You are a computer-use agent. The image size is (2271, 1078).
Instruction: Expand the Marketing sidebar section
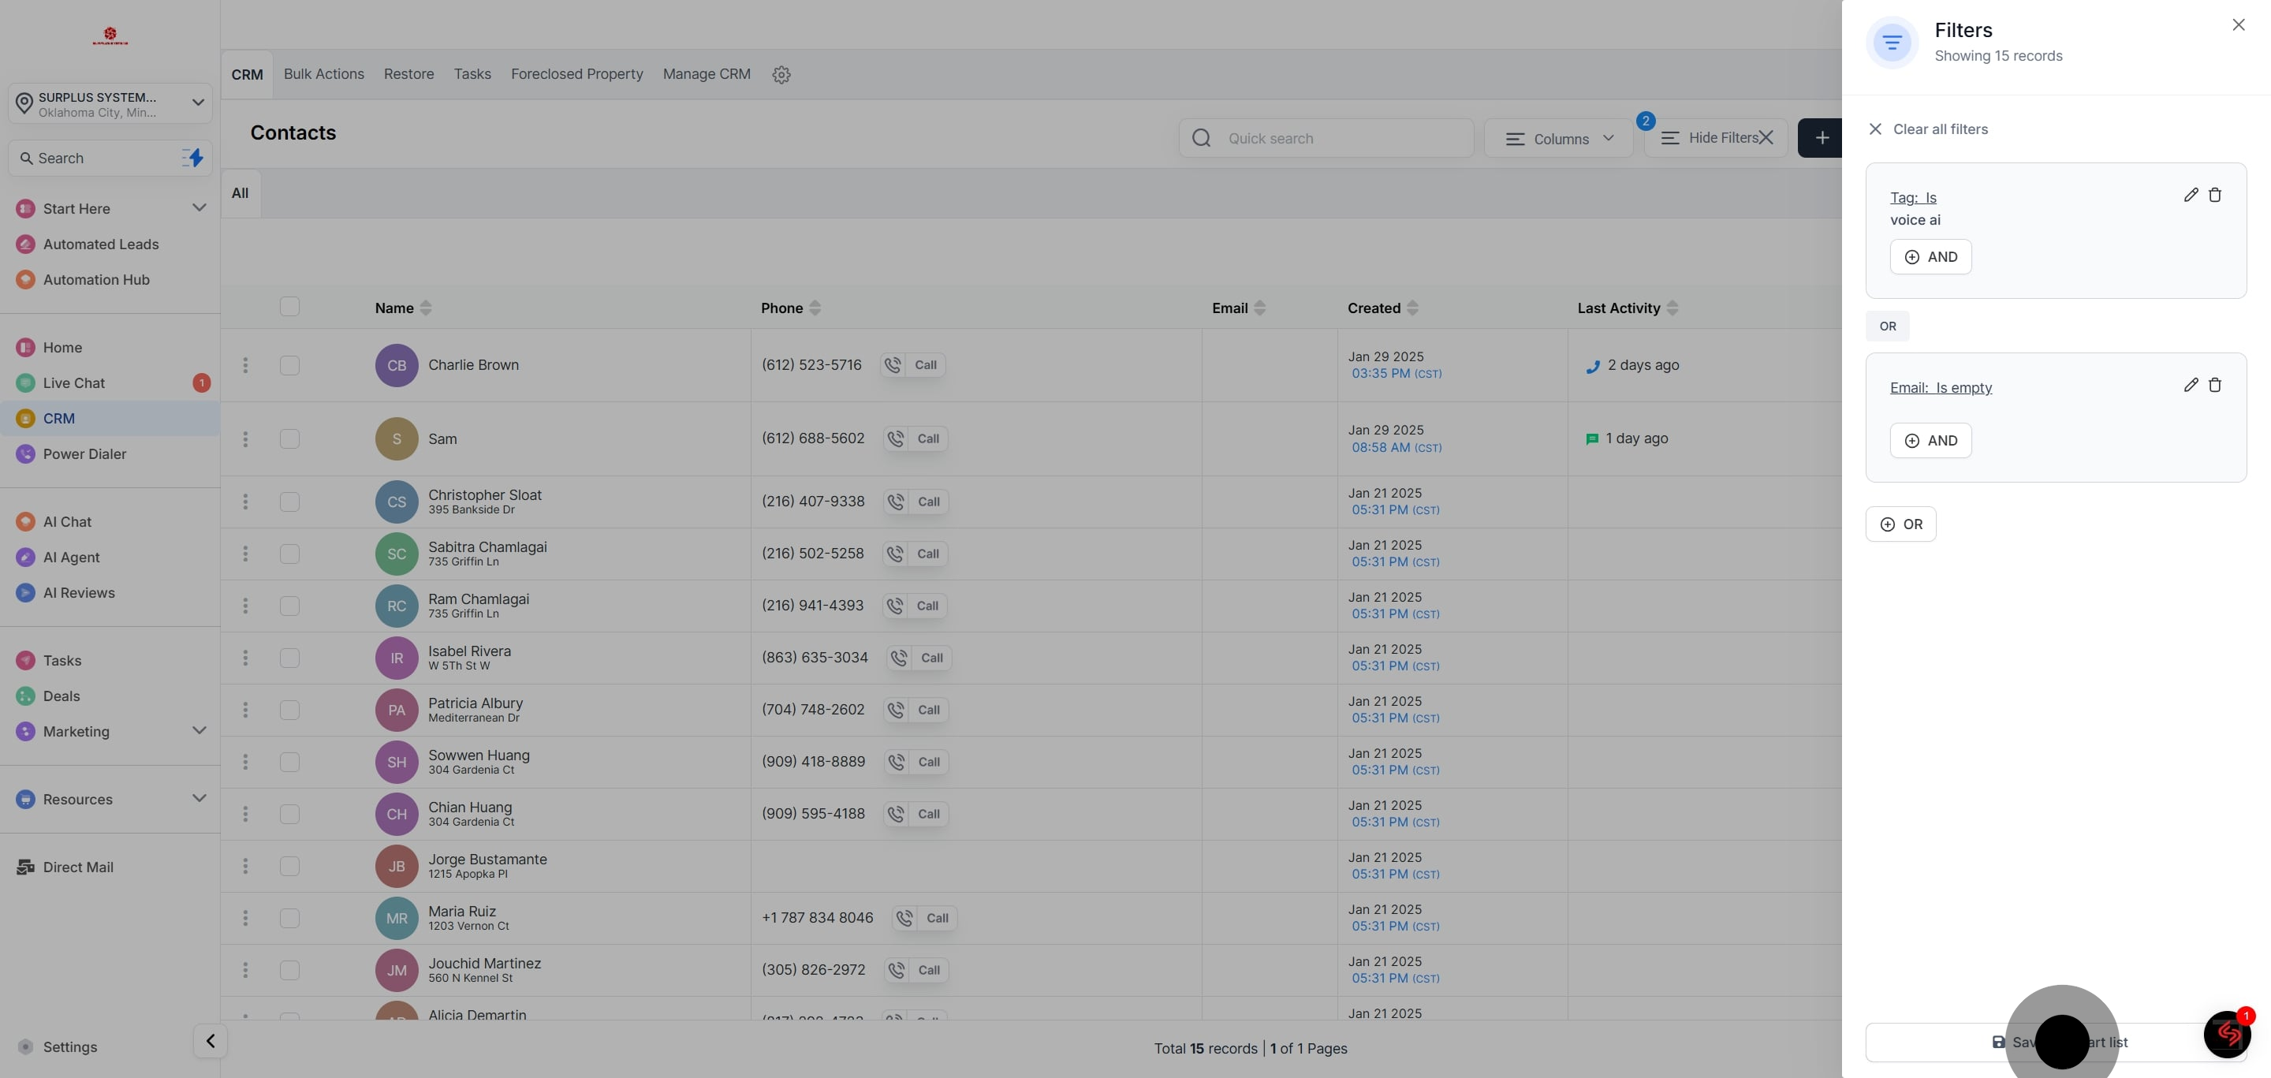point(200,731)
